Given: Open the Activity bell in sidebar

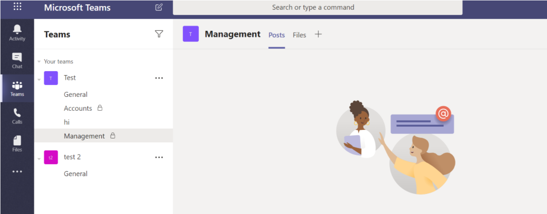Looking at the screenshot, I should pyautogui.click(x=17, y=33).
